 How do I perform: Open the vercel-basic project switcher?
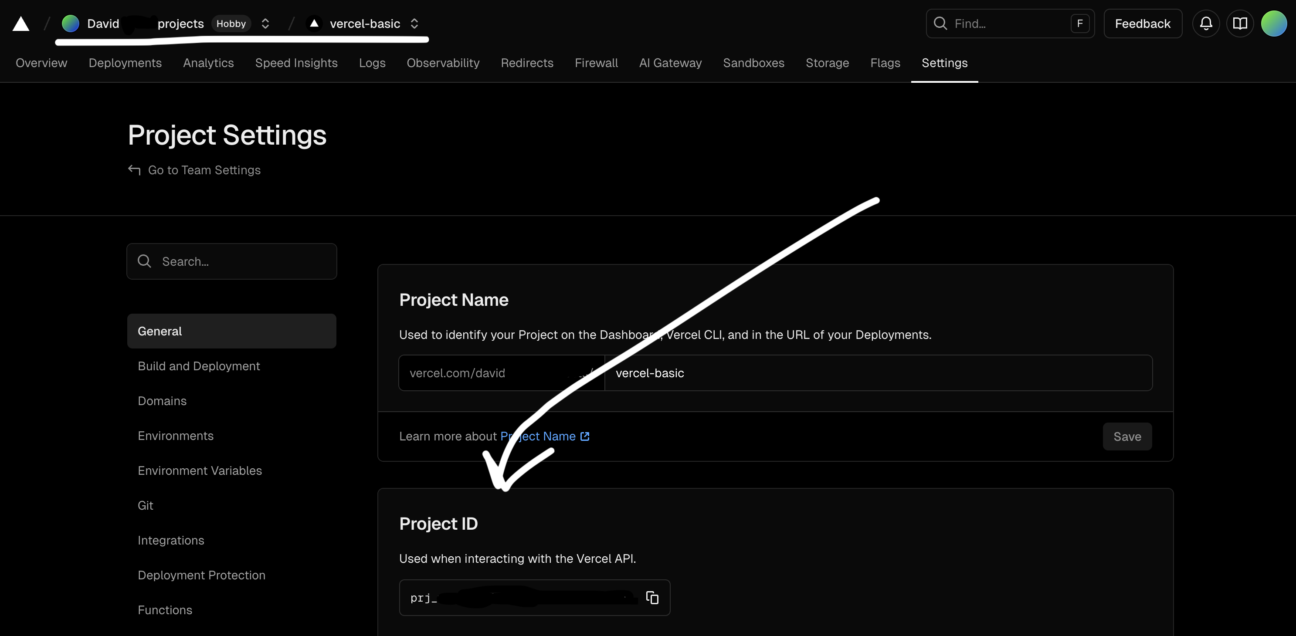tap(414, 23)
